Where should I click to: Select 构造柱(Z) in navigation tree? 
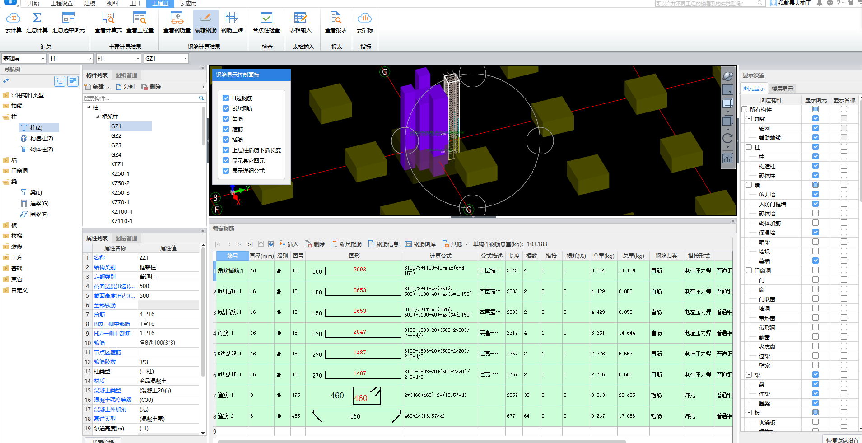click(42, 139)
